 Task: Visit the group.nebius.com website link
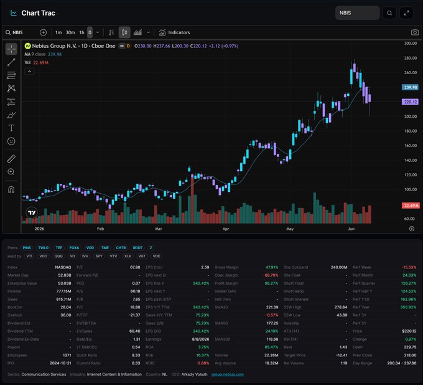(x=228, y=374)
